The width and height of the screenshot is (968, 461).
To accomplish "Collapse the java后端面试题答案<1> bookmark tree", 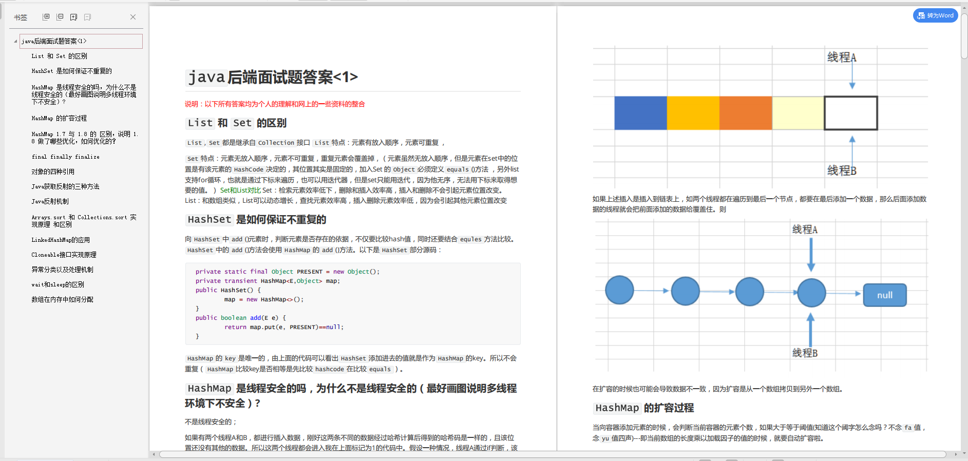I will [15, 41].
